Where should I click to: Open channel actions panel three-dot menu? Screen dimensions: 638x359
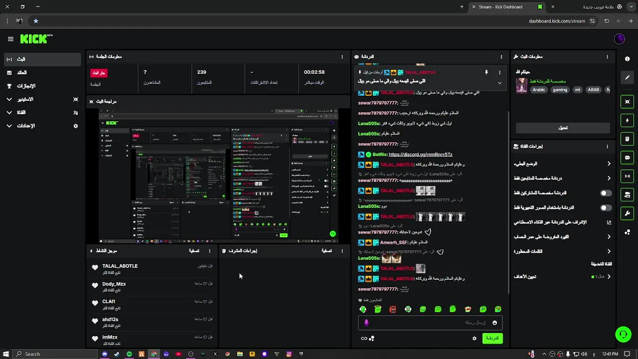click(607, 147)
